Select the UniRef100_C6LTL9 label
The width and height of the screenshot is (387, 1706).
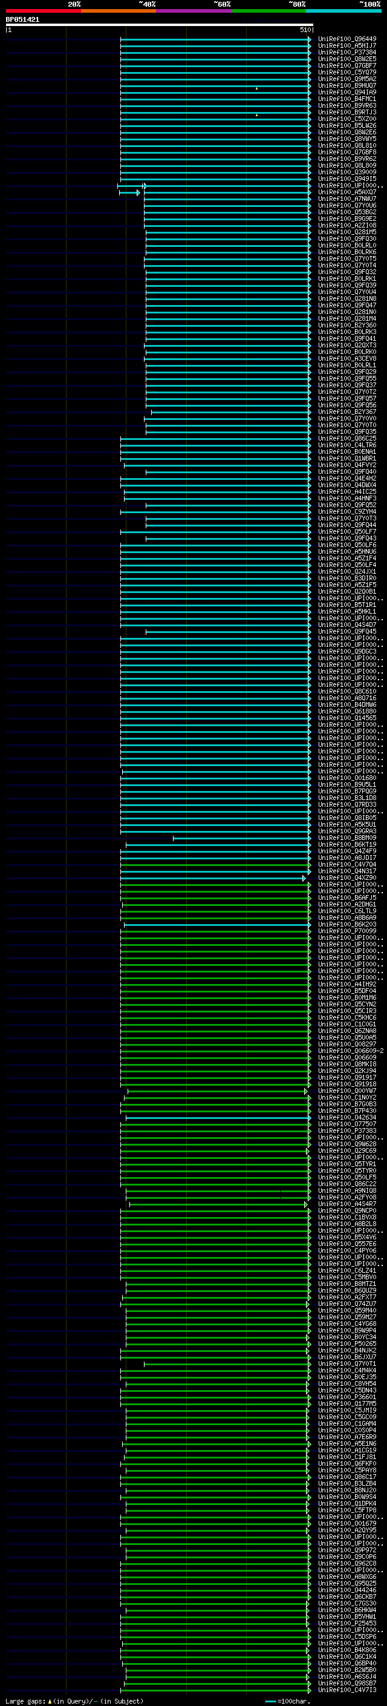coord(347,911)
